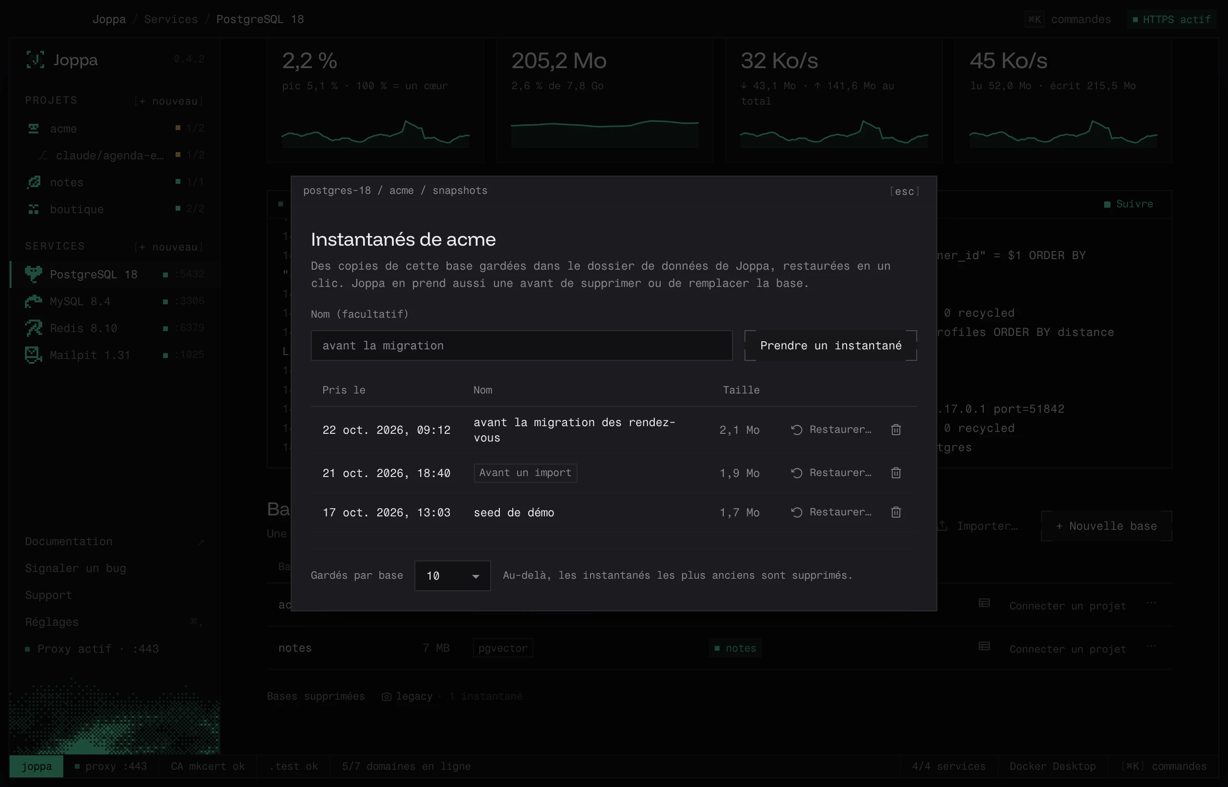Click the joppa status bar tab
Screen dimensions: 1228x787
click(x=36, y=766)
